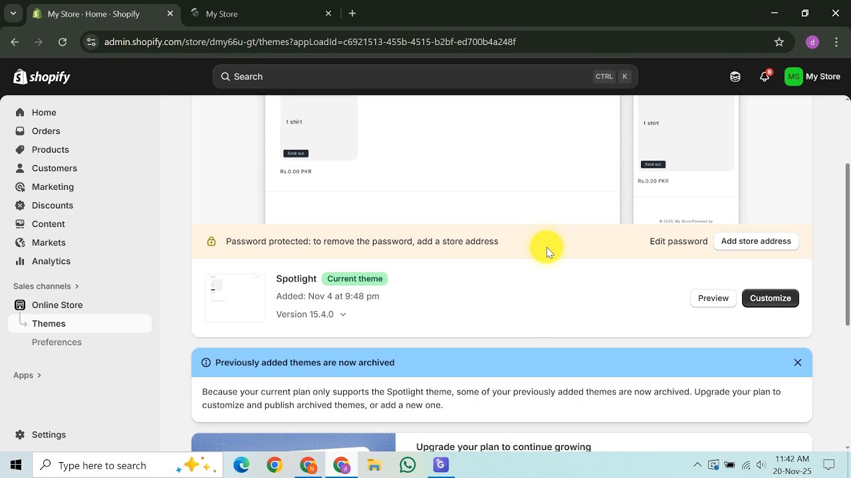The height and width of the screenshot is (478, 851).
Task: Close the second My Store tab
Action: coord(328,13)
